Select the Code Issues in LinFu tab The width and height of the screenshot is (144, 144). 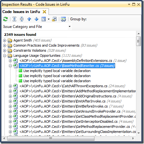21,12
